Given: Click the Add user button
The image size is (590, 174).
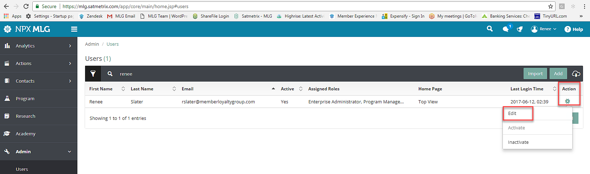Looking at the screenshot, I should (558, 73).
